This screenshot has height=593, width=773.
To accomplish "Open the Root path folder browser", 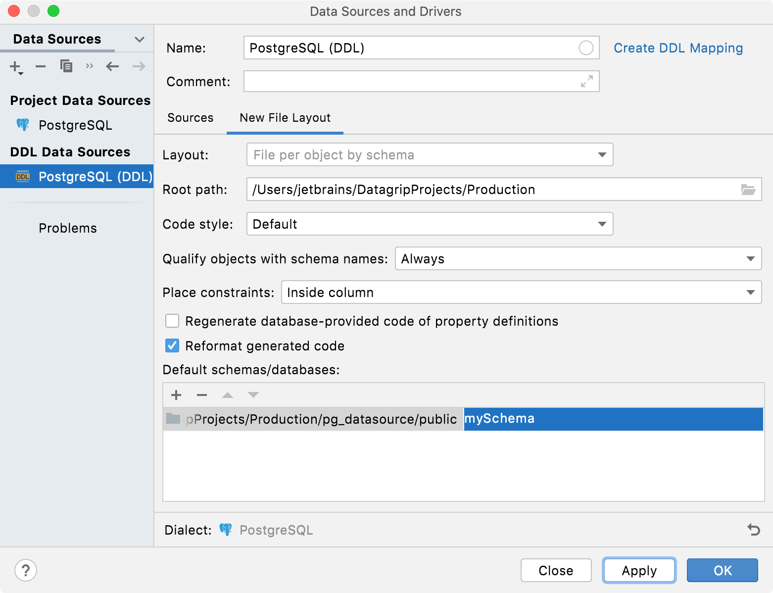I will coord(749,189).
